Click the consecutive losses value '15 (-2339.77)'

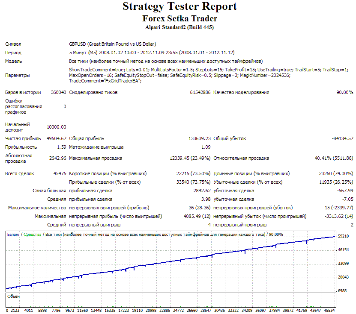[339, 208]
